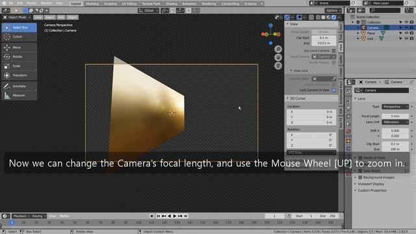Open the viewport Select menu

[x=49, y=18]
